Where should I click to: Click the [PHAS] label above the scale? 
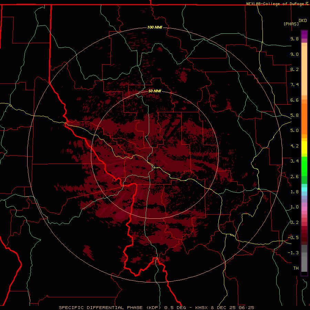[x=291, y=24]
